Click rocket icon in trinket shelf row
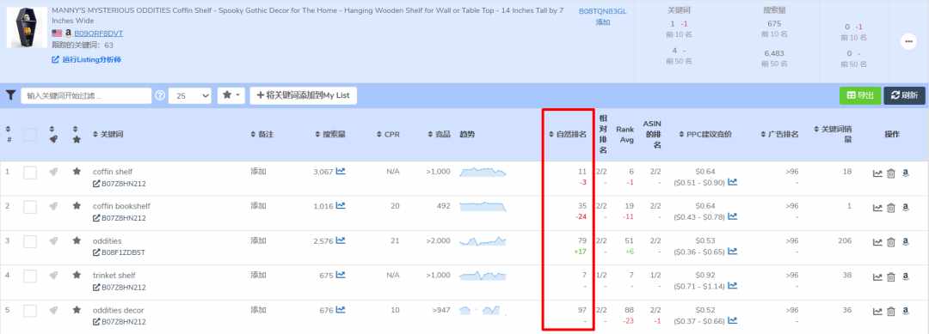The image size is (929, 334). click(x=53, y=275)
